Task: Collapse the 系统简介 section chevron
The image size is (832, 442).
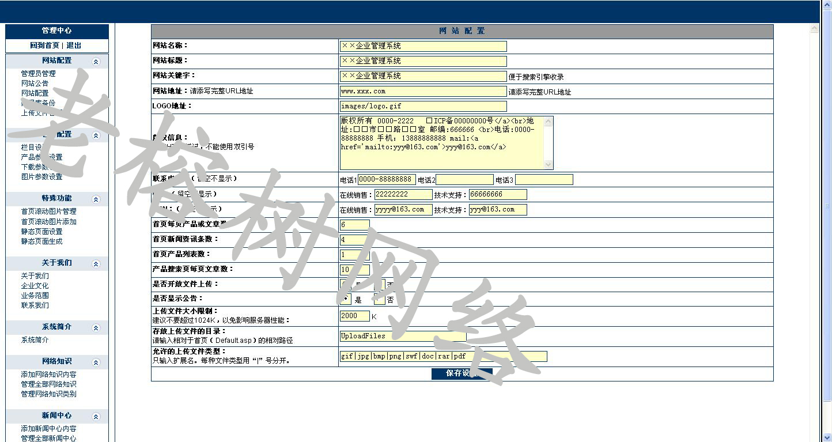Action: [96, 328]
